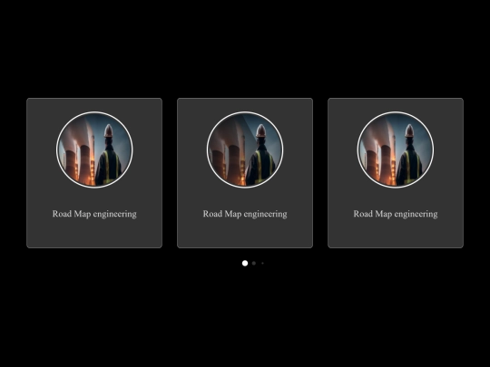Jump to the third slide via smallest pagination dot

tap(262, 264)
